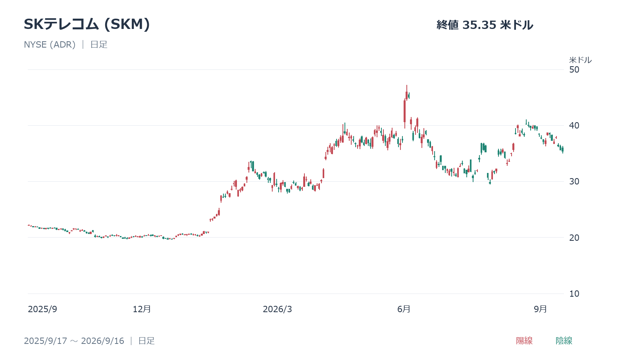Click the last candlestick at chart's right end
The height and width of the screenshot is (357, 635).
click(x=562, y=150)
